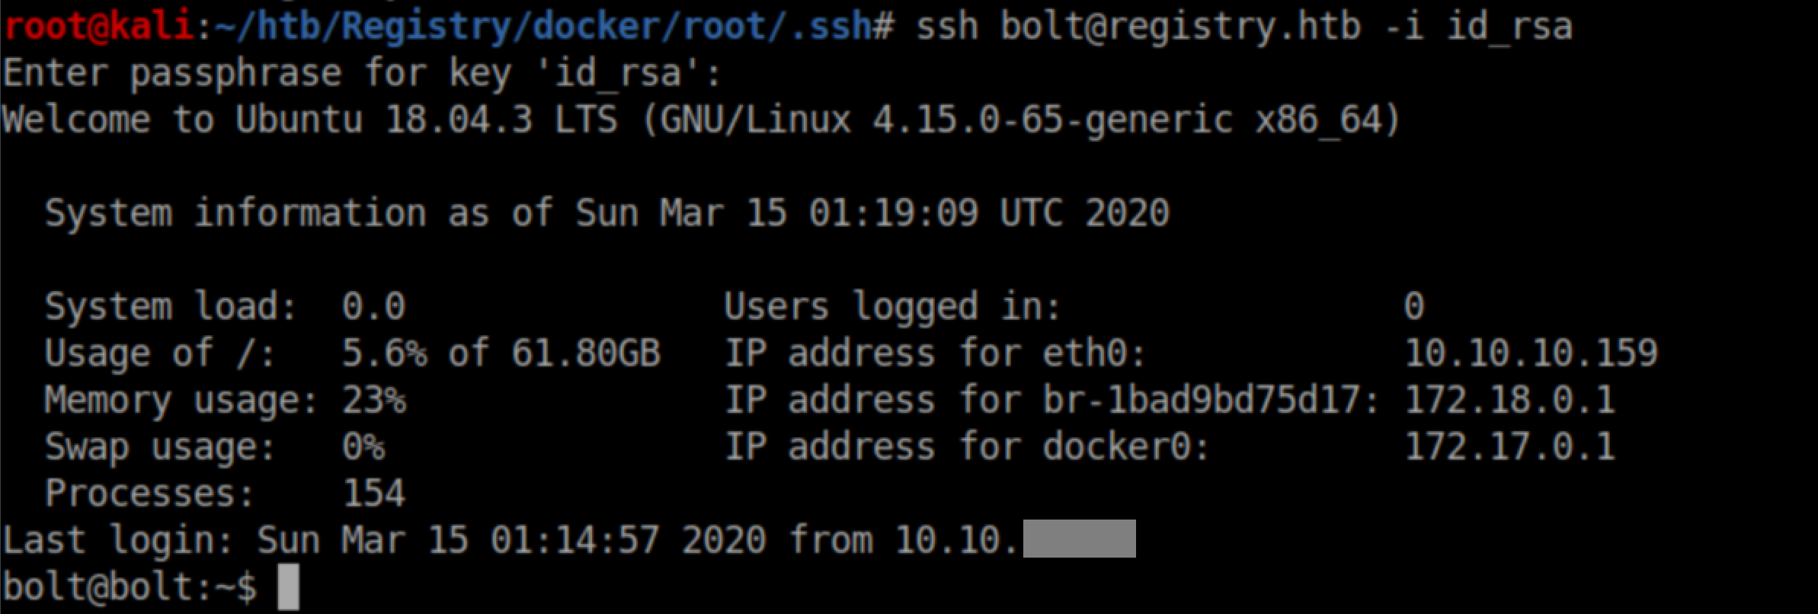Viewport: 1818px width, 614px height.
Task: Click the kernel version 4.15.0-65-generic text
Action: 1051,120
